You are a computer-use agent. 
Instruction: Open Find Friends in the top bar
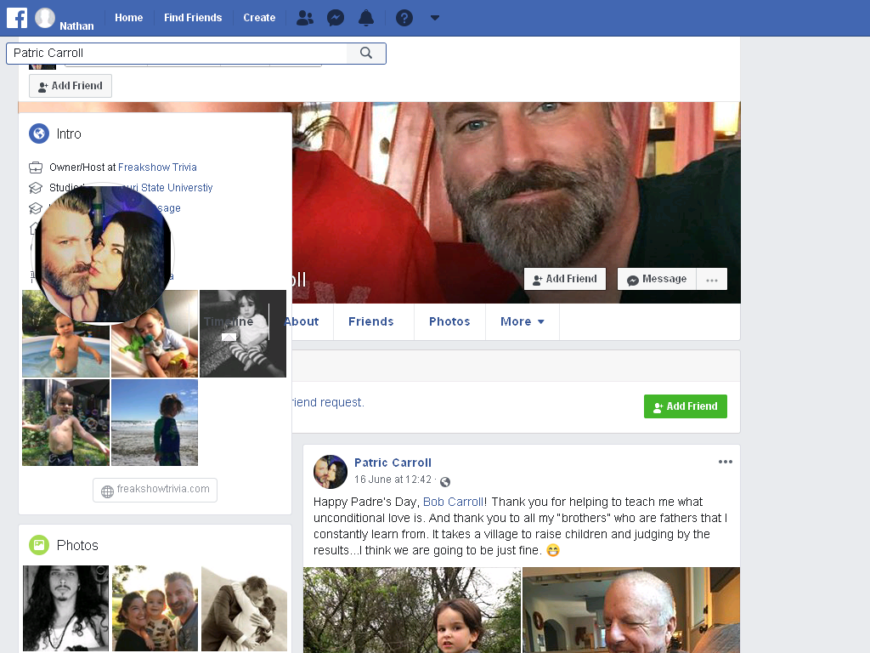click(193, 18)
